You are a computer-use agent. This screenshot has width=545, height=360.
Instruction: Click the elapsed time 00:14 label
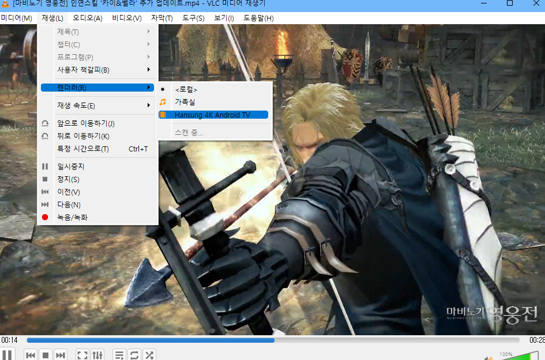click(x=9, y=340)
